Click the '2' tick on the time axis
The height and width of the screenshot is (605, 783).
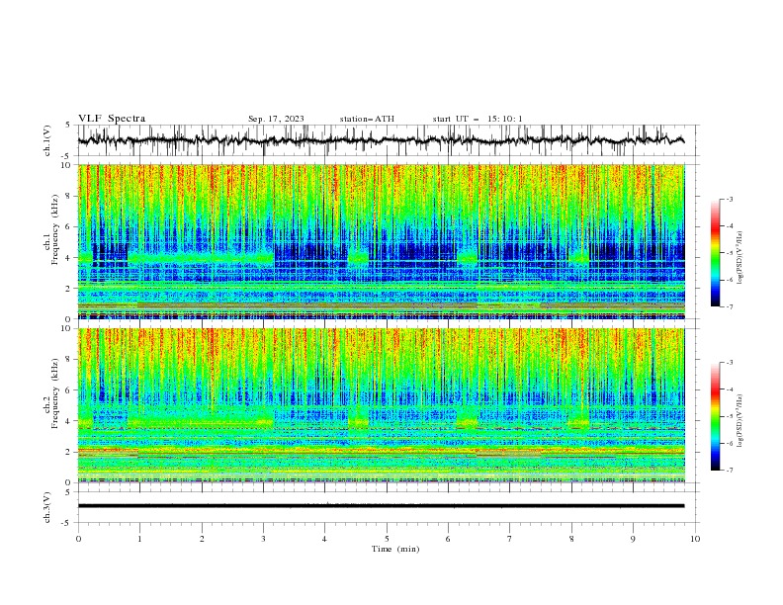tap(203, 539)
